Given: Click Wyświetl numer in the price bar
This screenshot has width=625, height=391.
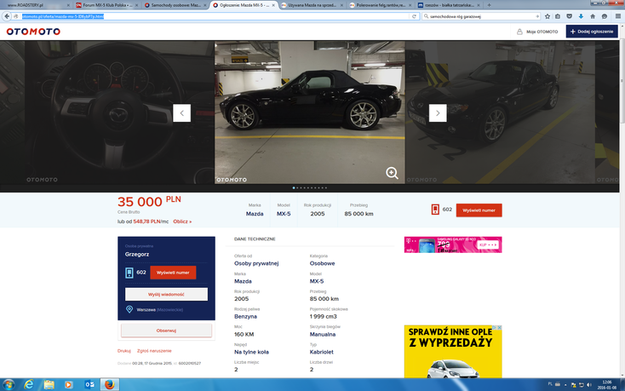Looking at the screenshot, I should pyautogui.click(x=479, y=210).
